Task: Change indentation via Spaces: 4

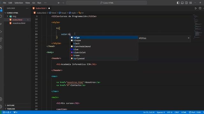Action: (x=161, y=112)
